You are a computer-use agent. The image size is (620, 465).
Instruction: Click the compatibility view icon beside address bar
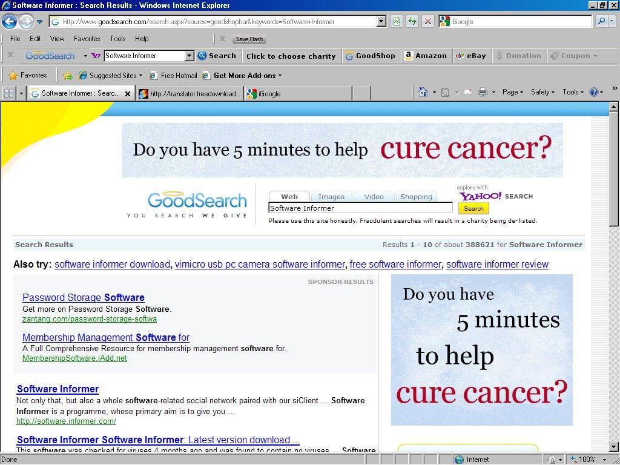(396, 21)
